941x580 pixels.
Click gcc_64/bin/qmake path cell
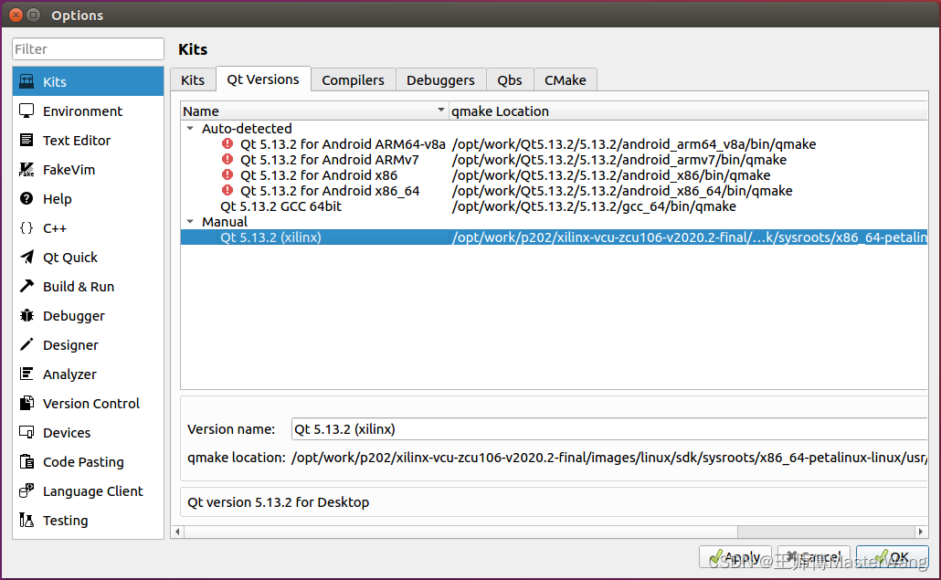594,206
